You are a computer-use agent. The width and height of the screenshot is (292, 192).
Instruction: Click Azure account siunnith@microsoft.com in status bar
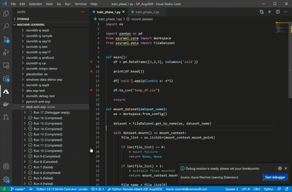(186, 189)
